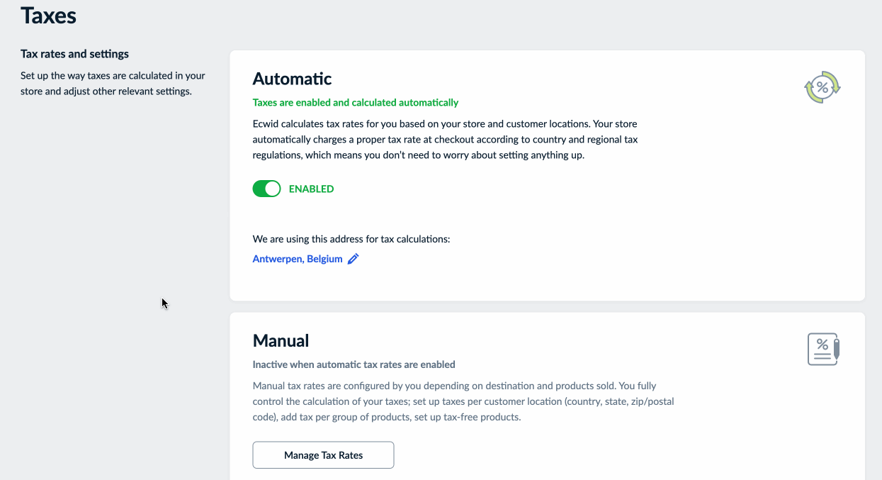This screenshot has width=882, height=480.
Task: Click the green ENABLED label
Action: point(311,189)
